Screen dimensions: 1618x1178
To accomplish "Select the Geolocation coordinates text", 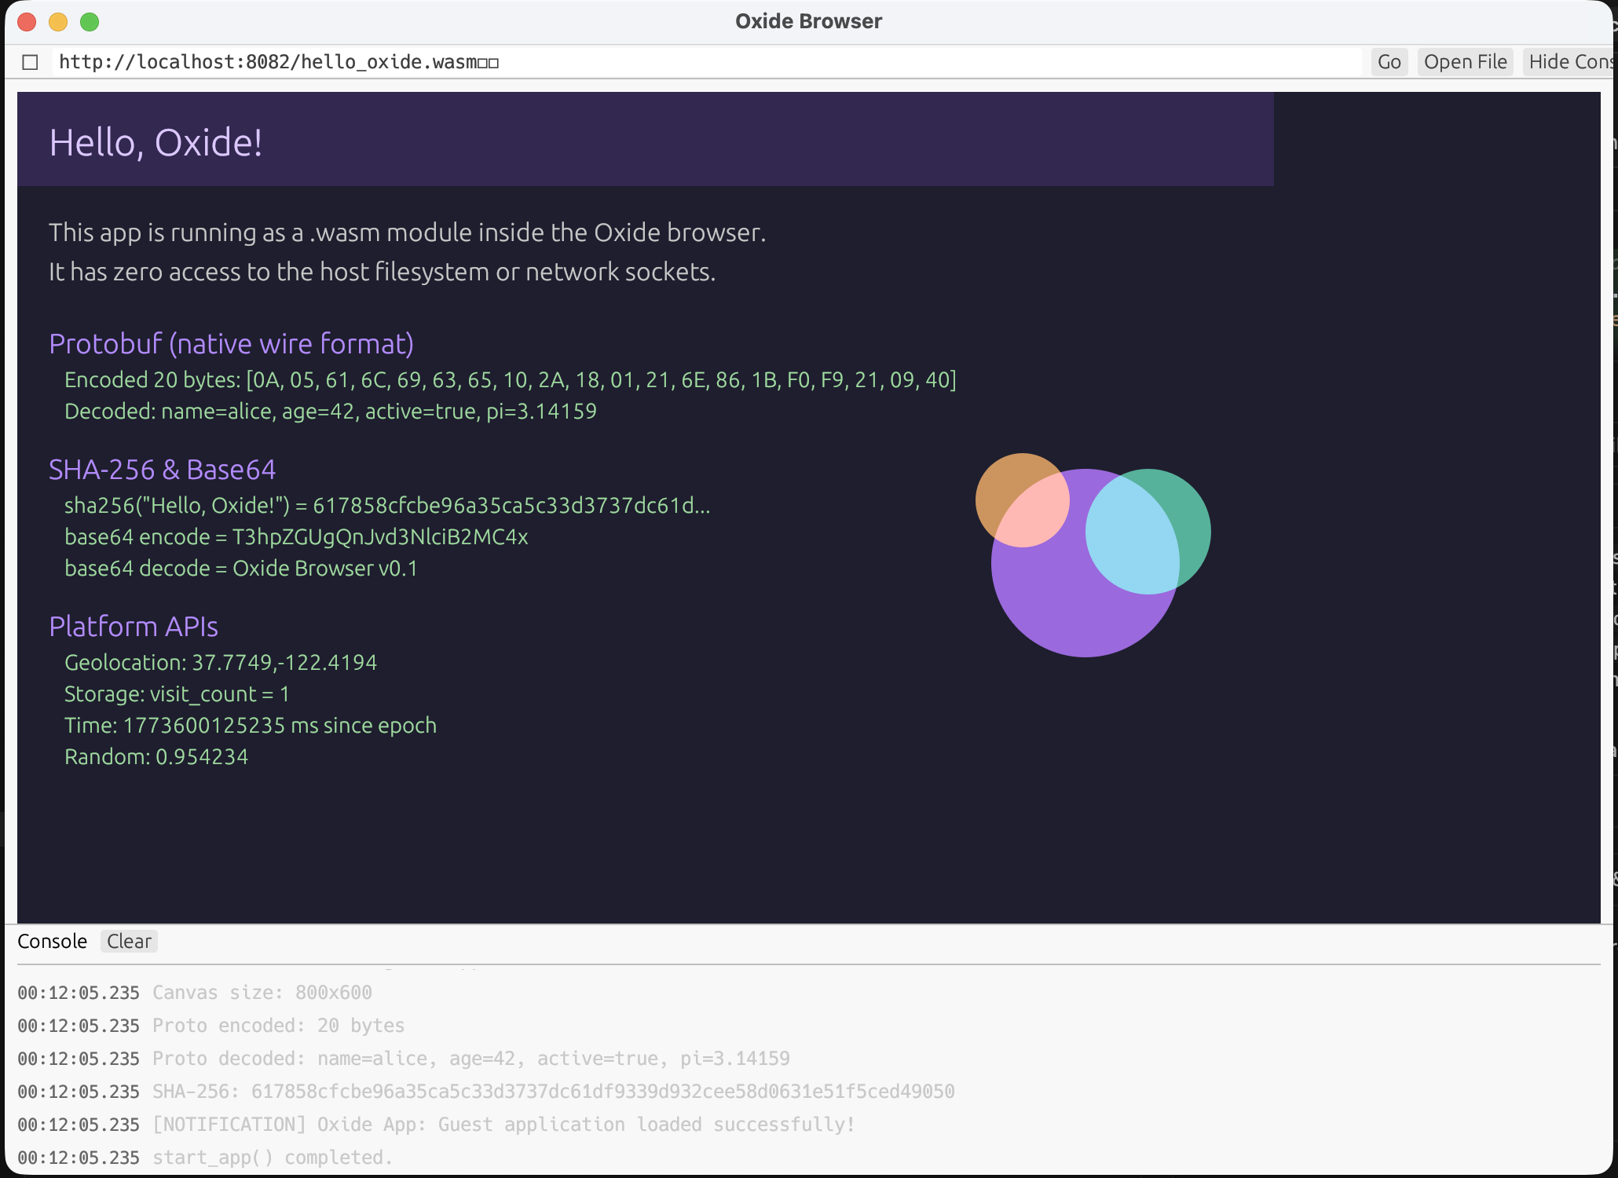I will 221,662.
